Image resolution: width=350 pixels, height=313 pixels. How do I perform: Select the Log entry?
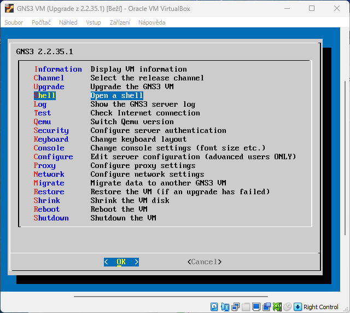(40, 105)
